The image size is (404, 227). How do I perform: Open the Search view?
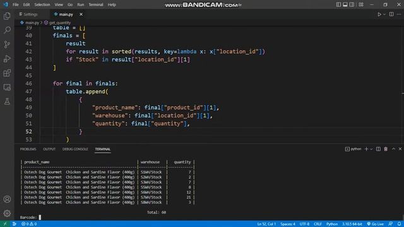(7, 30)
